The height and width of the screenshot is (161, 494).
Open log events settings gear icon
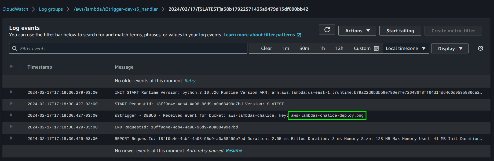pos(481,48)
